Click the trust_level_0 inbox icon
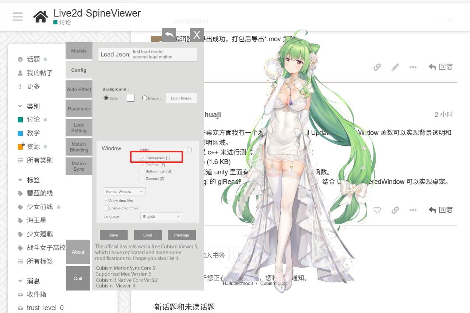The height and width of the screenshot is (313, 470). pos(20,308)
